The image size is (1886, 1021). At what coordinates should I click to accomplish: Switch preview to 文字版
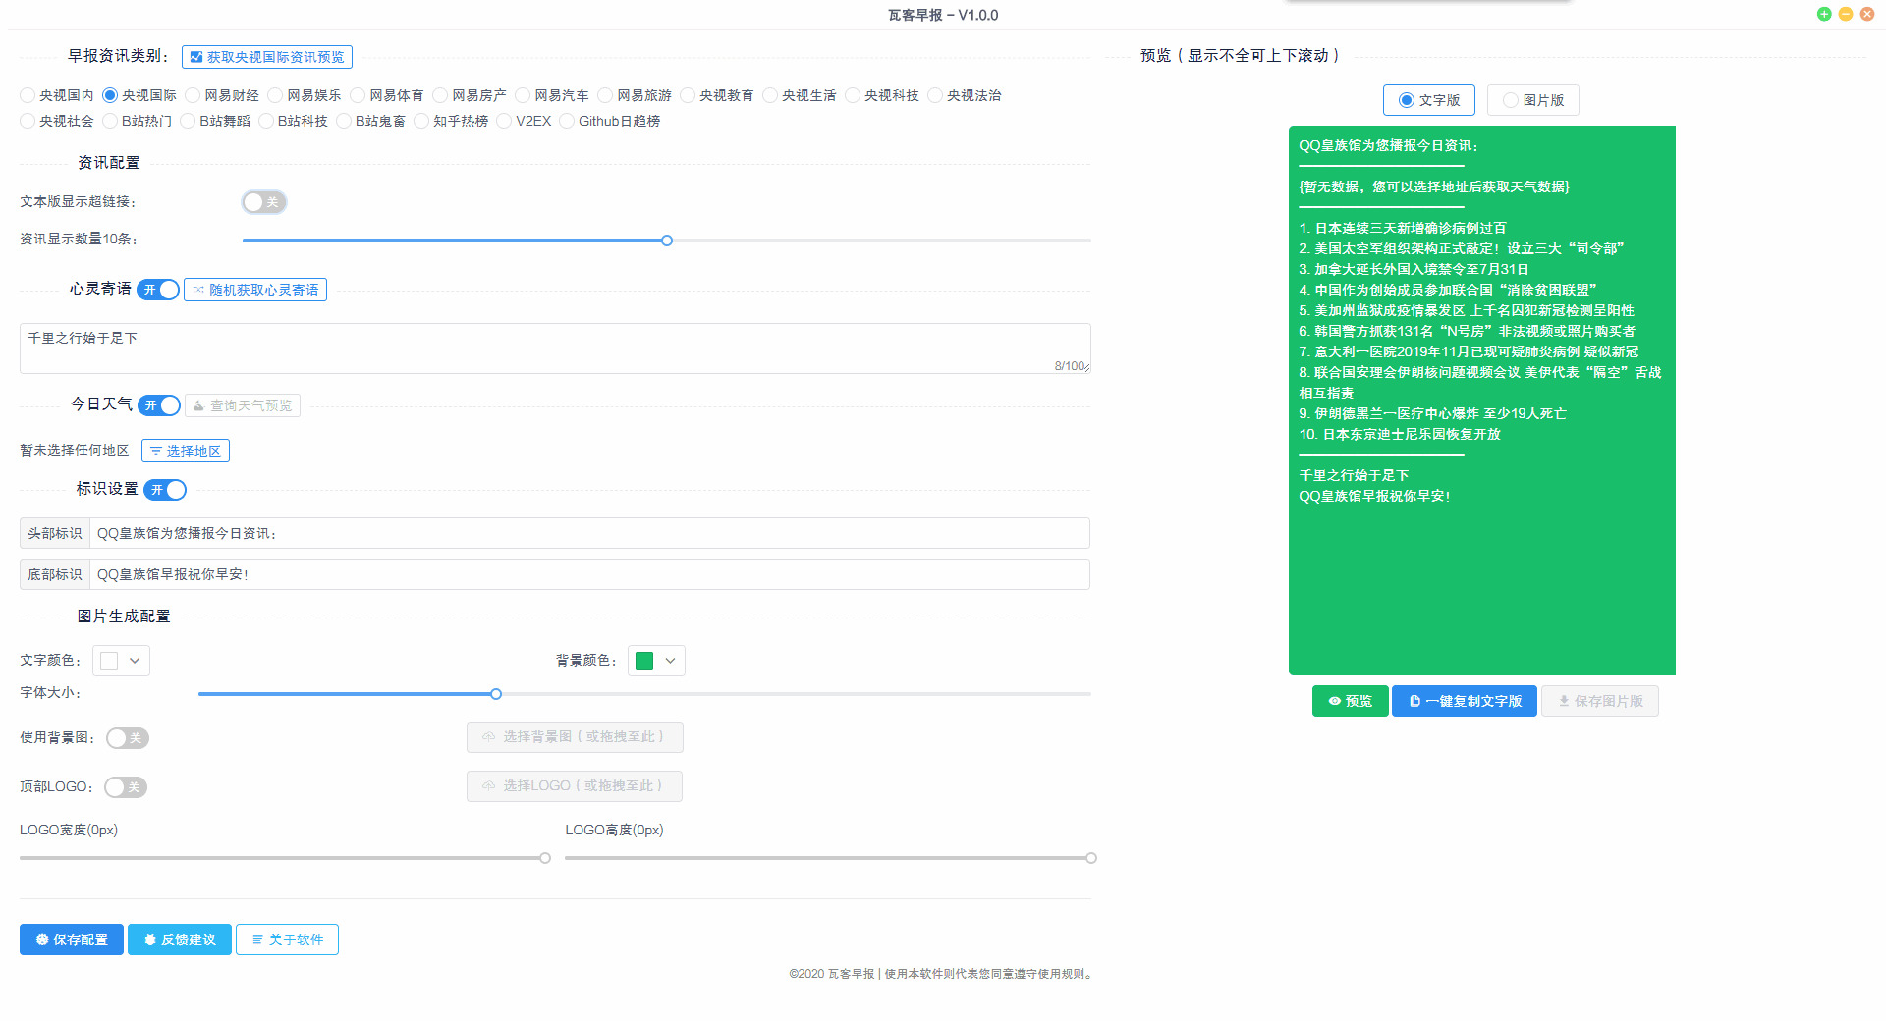1429,100
